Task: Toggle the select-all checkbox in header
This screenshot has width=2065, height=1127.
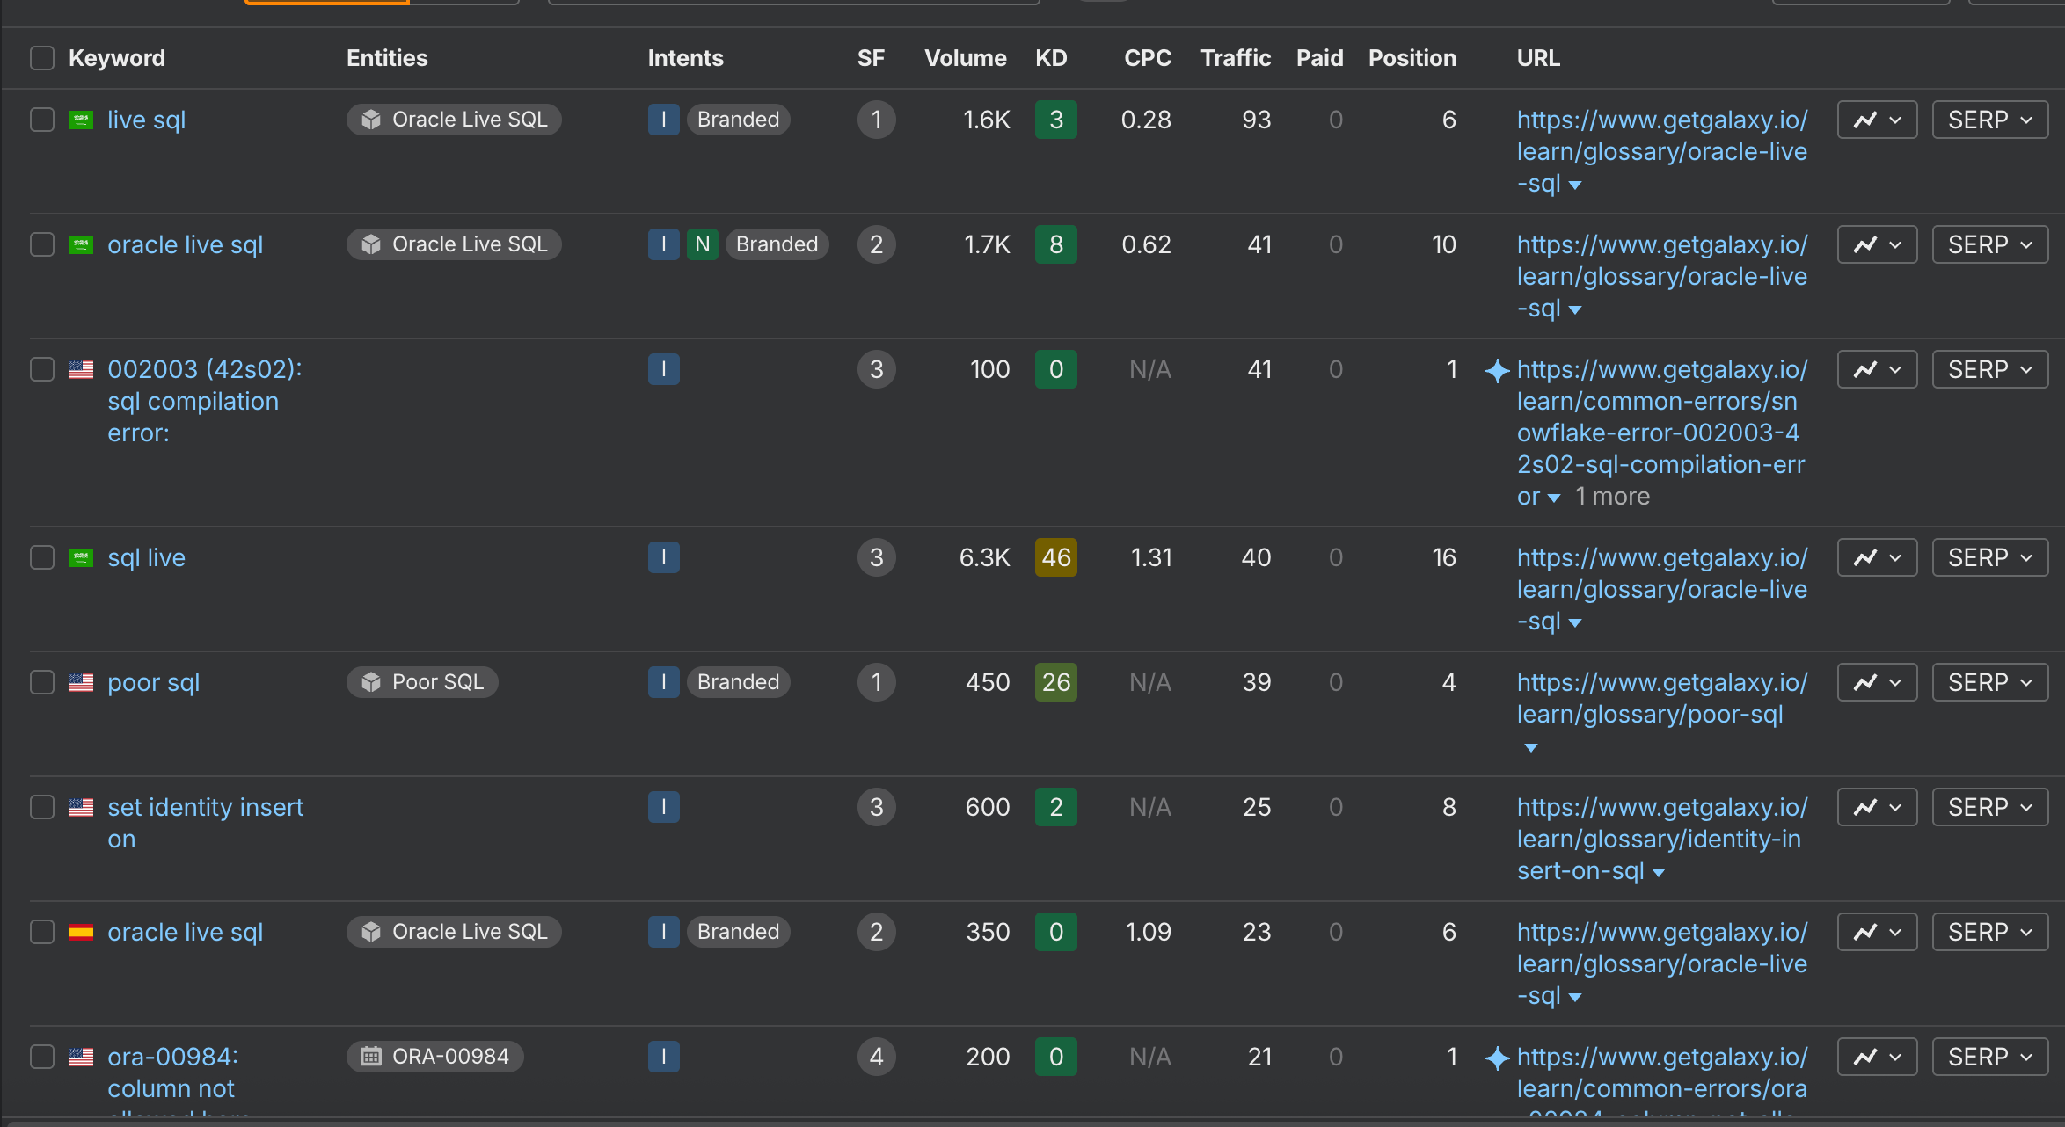Action: pos(42,58)
